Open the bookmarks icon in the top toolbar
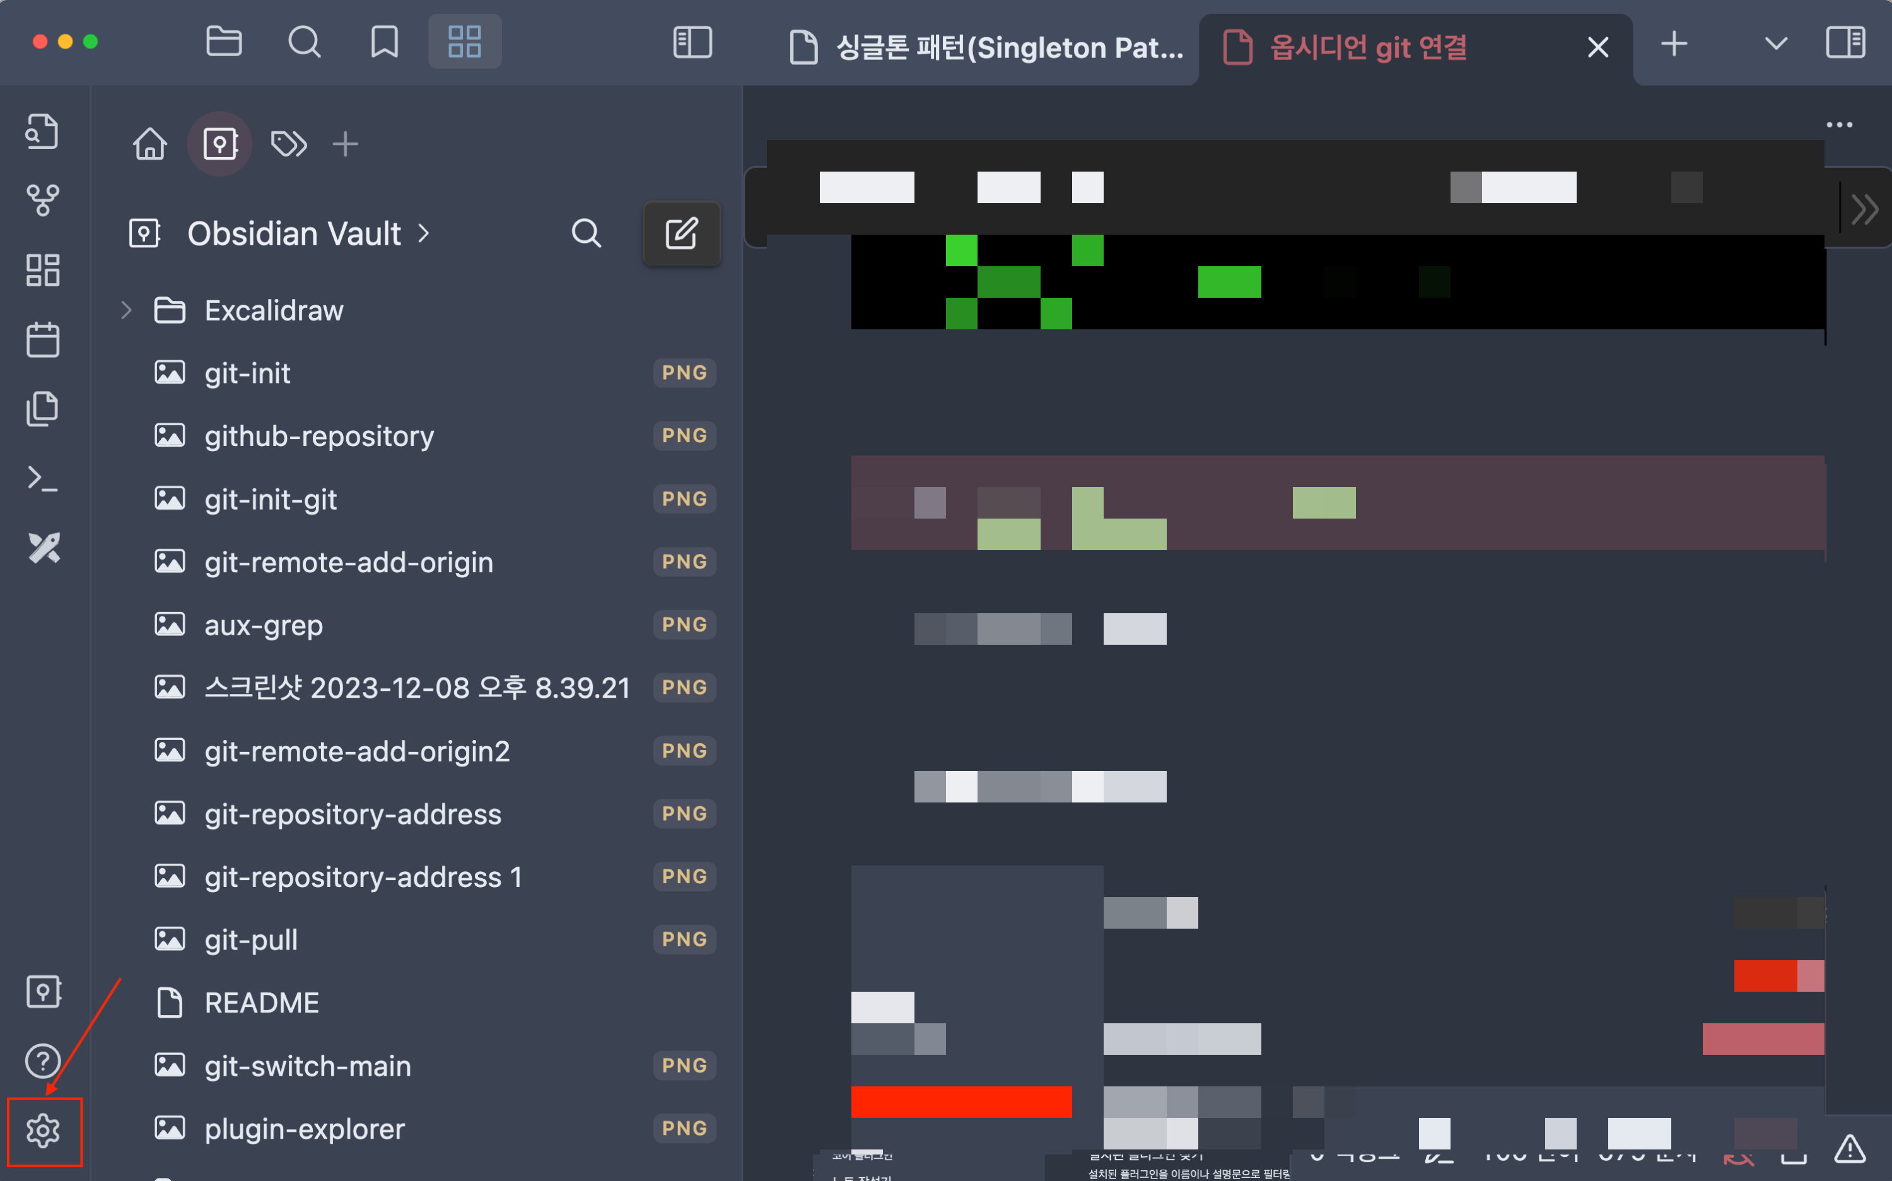The image size is (1892, 1181). (x=383, y=42)
